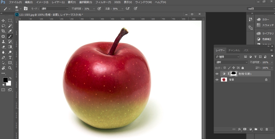This screenshot has width=275, height=139.
Task: Change the screen mode
Action: (x=10, y=90)
